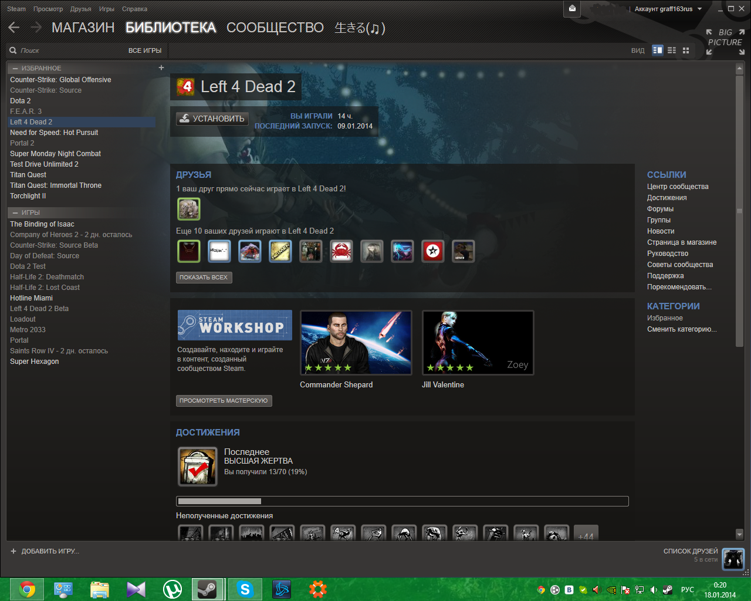Open the +44 more achievements tile
Viewport: 751px width, 601px height.
[x=586, y=532]
